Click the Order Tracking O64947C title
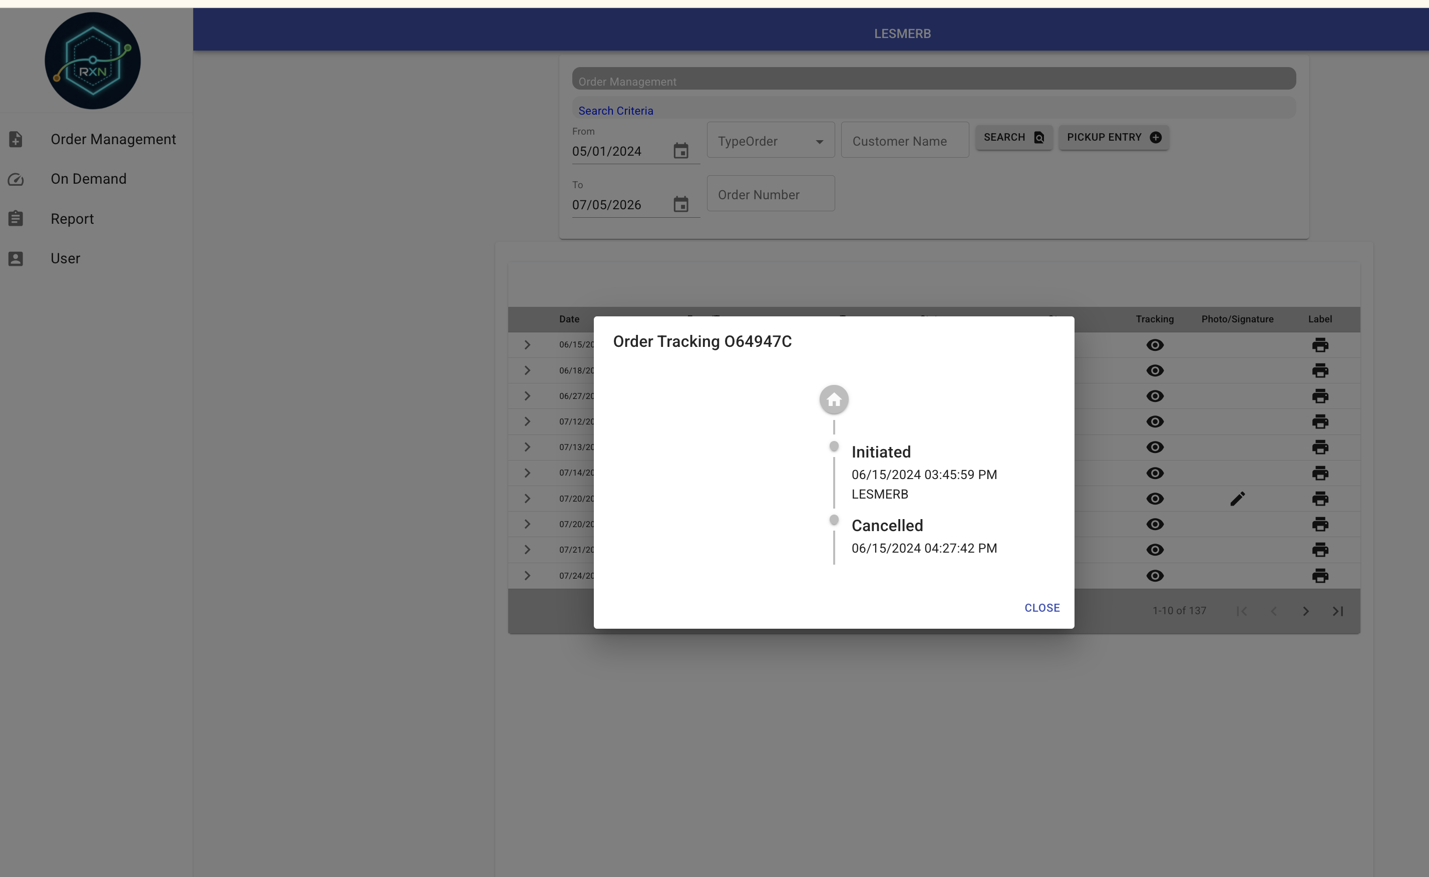Screen dimensions: 1429x877 pos(702,341)
